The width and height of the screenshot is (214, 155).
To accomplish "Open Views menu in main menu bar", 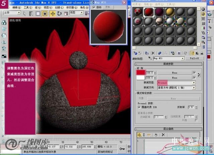I will 48,7.
